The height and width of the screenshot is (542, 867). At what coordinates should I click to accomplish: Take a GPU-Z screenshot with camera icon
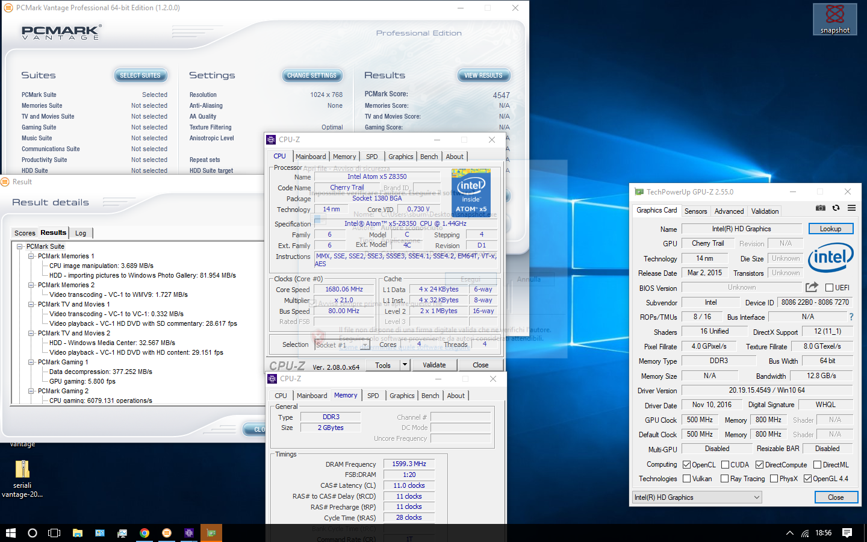pos(820,208)
